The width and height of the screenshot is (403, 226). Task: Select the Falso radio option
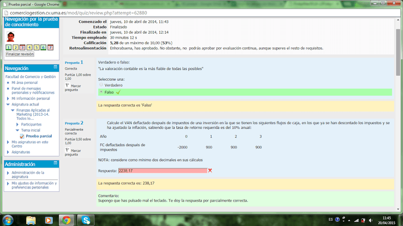[x=101, y=91]
